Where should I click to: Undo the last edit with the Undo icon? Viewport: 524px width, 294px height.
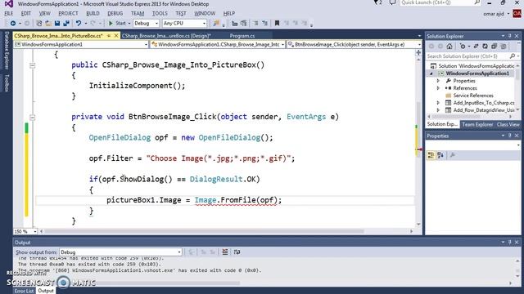click(x=79, y=24)
